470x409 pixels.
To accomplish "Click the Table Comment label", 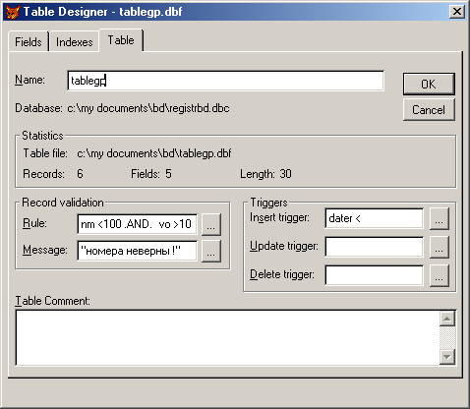I will pos(52,301).
